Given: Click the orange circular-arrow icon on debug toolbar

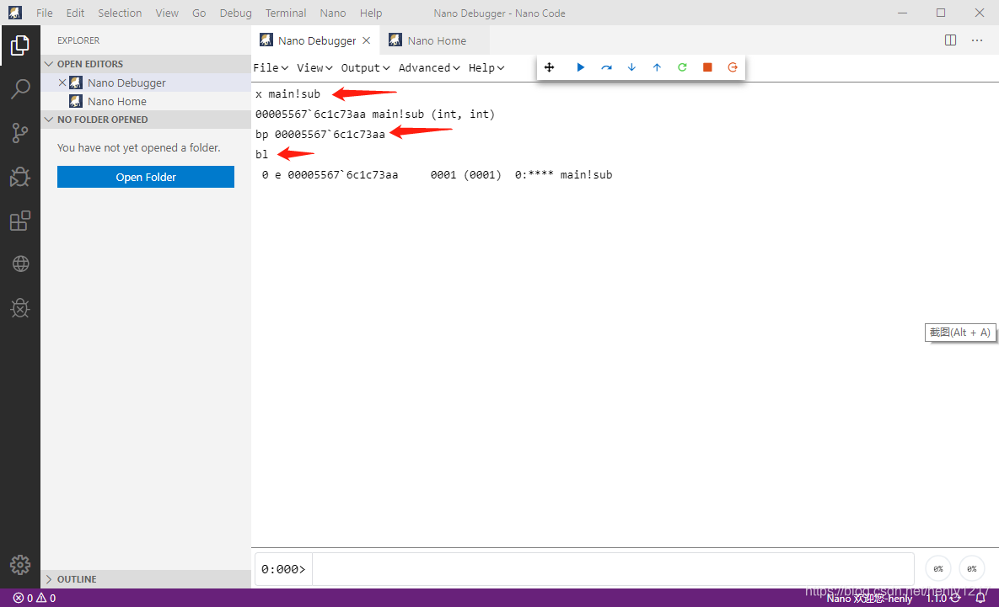Looking at the screenshot, I should [733, 67].
